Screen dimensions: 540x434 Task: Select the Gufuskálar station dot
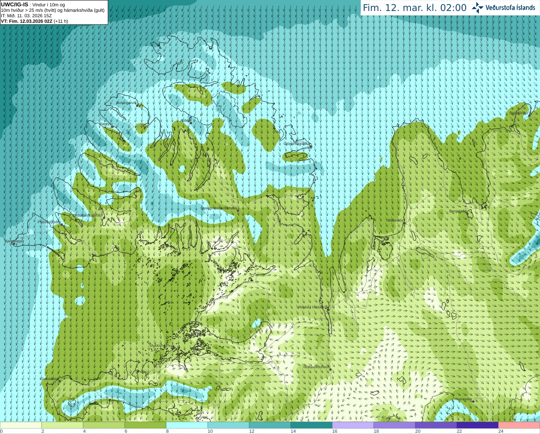point(59,381)
